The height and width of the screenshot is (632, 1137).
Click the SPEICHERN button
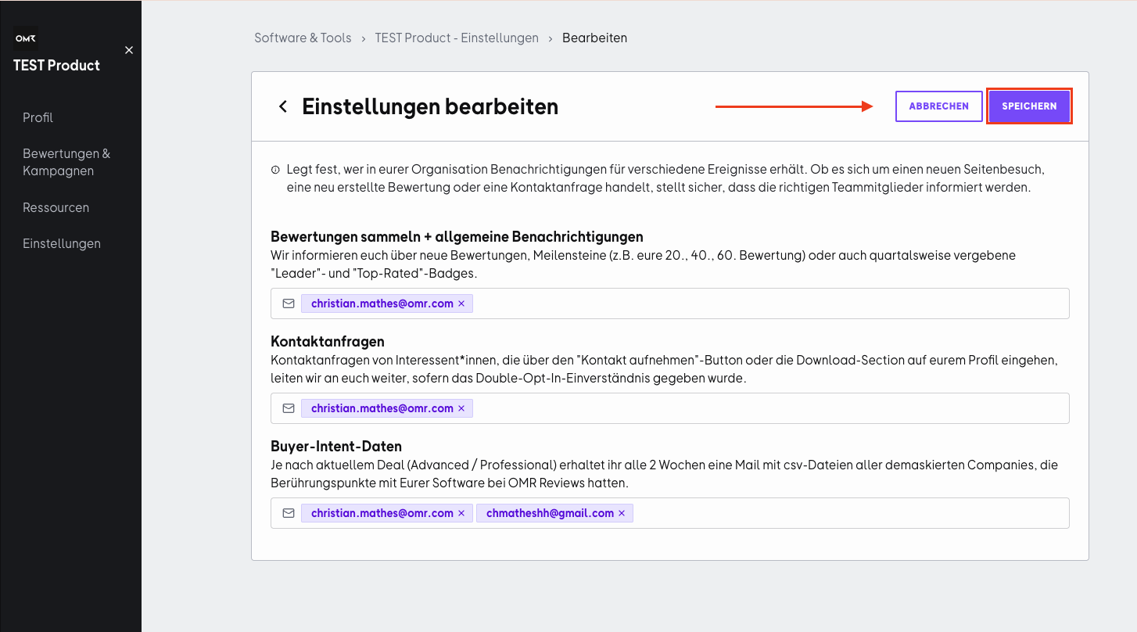point(1029,106)
